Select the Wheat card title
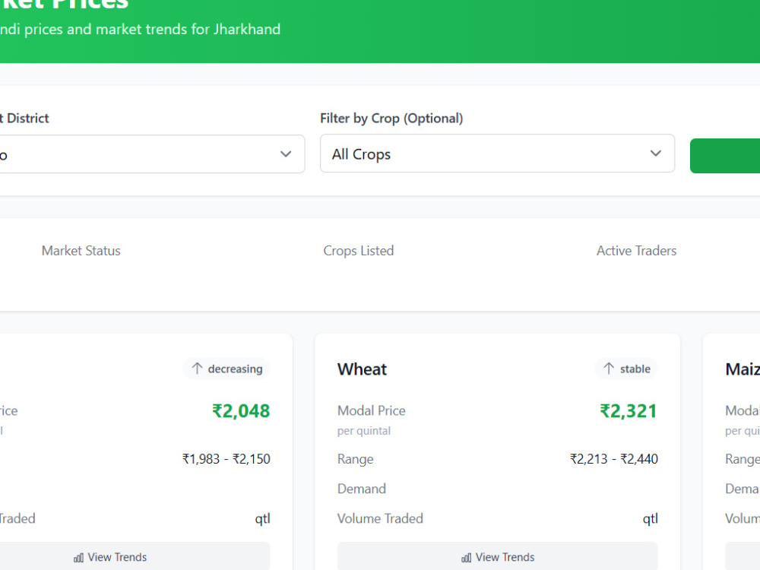The width and height of the screenshot is (760, 570). pyautogui.click(x=362, y=369)
